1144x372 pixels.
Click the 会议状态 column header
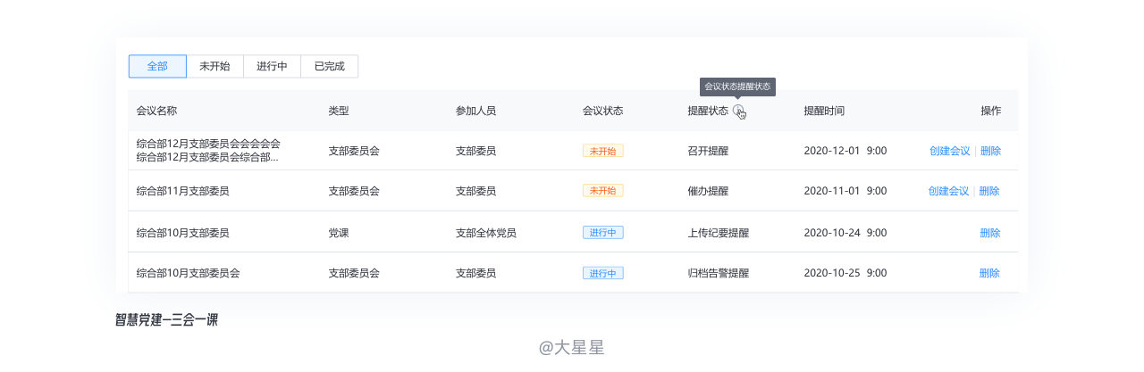(x=602, y=111)
